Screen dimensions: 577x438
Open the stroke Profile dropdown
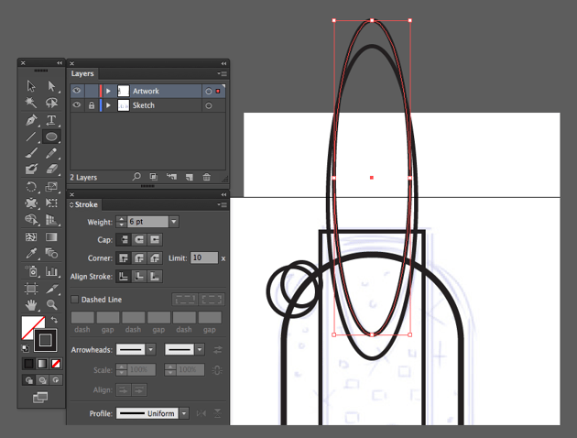tap(183, 413)
